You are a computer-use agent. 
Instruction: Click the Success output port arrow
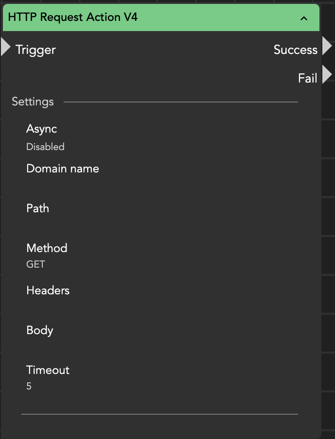point(327,46)
